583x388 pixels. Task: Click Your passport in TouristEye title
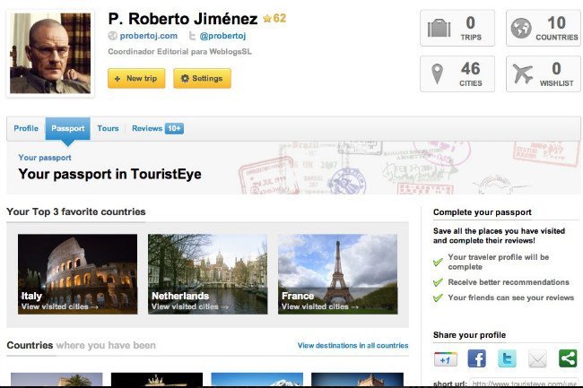(109, 174)
